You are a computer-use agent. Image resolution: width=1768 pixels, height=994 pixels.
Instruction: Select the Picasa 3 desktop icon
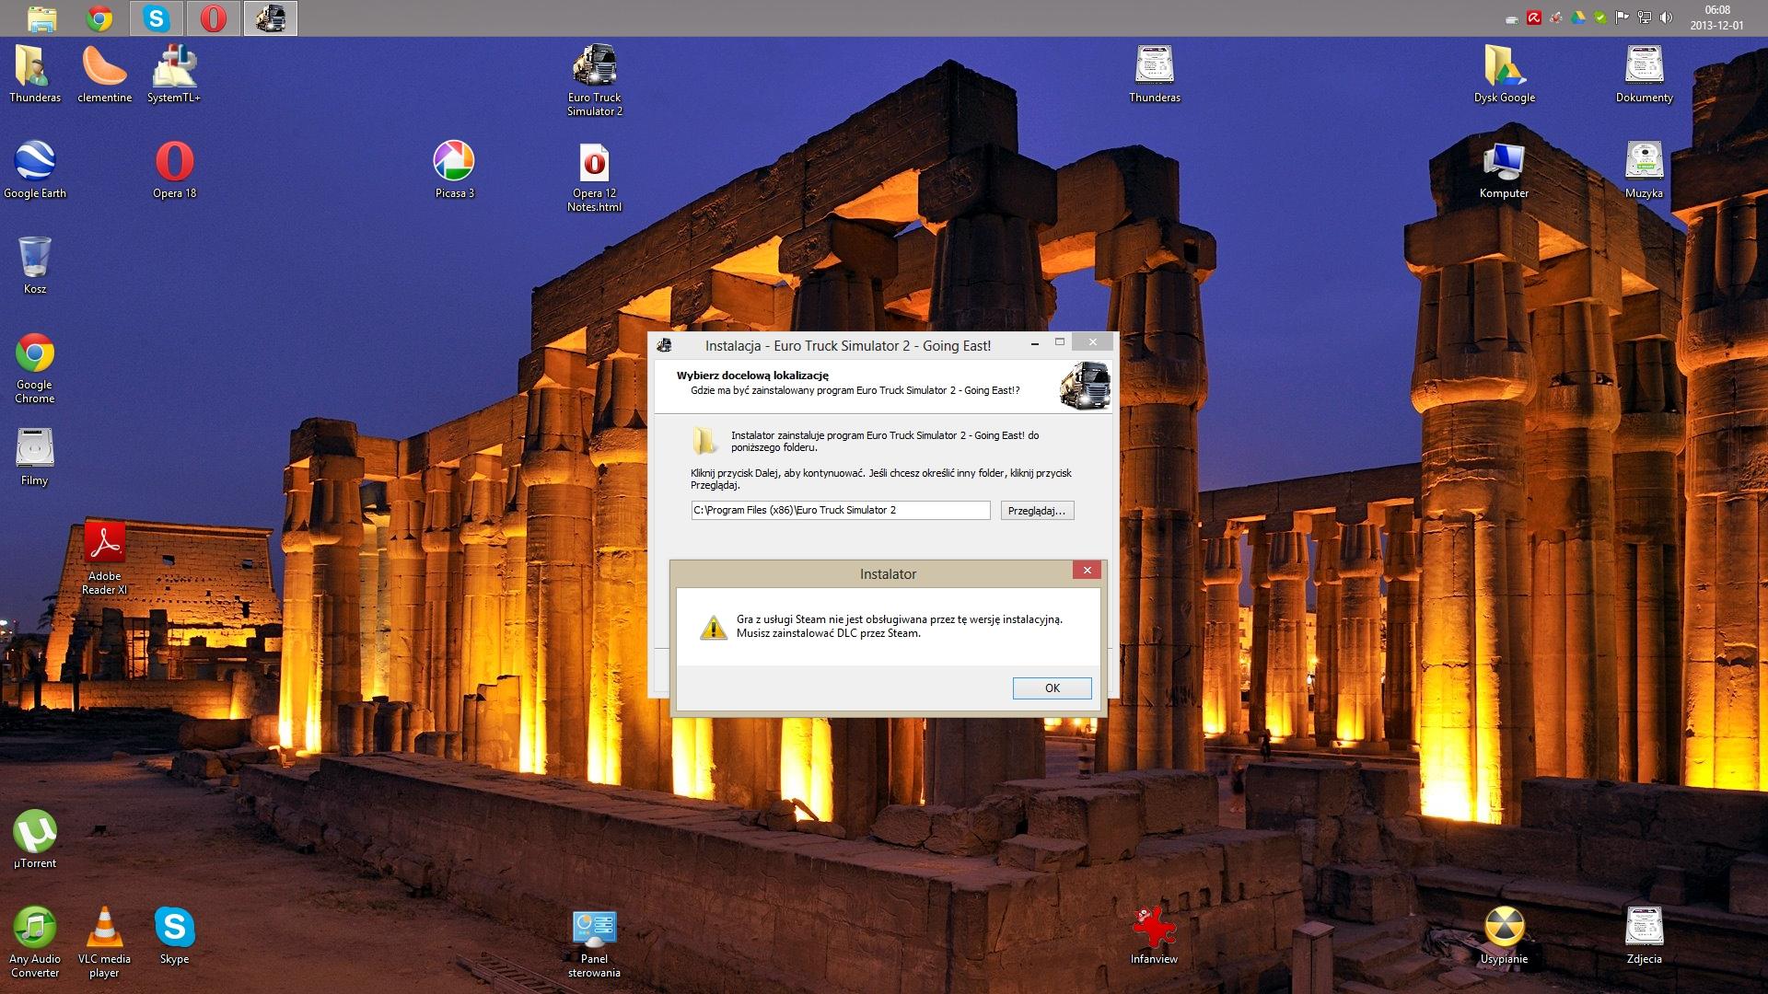tap(454, 169)
